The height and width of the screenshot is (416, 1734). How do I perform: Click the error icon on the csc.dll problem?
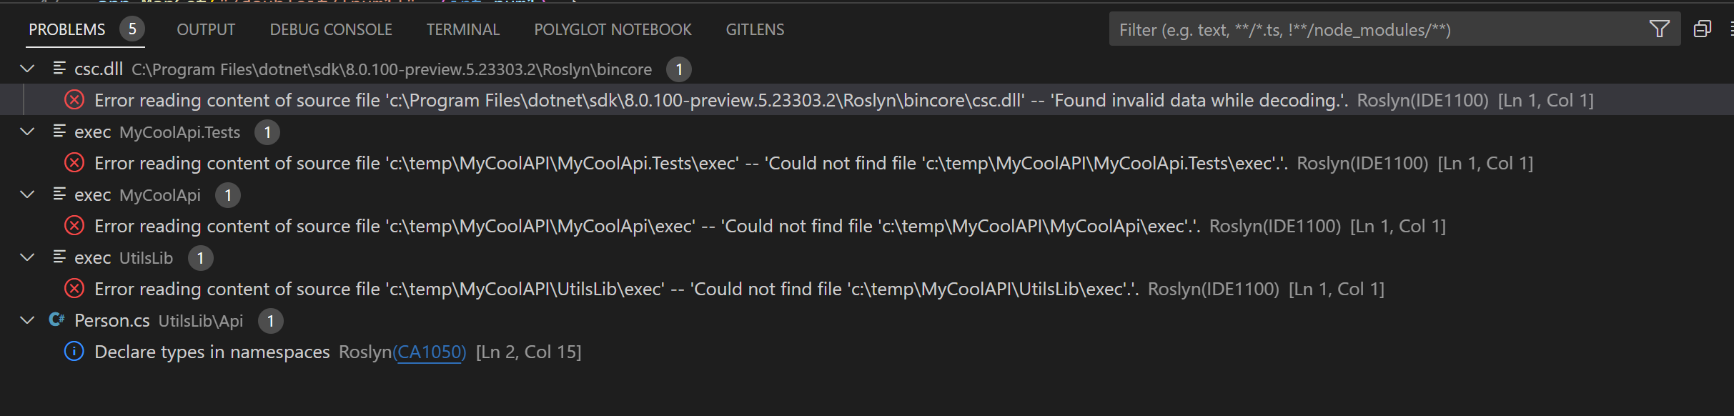coord(74,99)
